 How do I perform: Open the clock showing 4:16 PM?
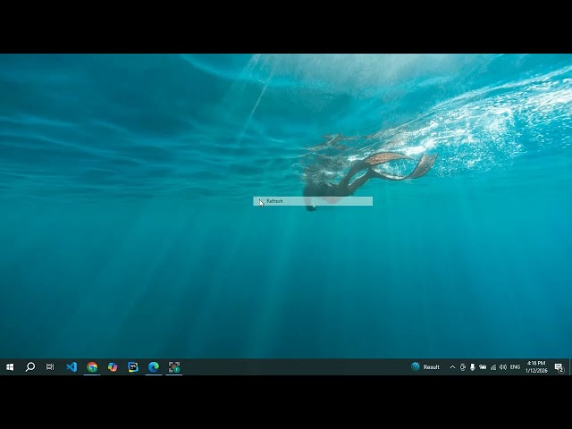click(536, 367)
